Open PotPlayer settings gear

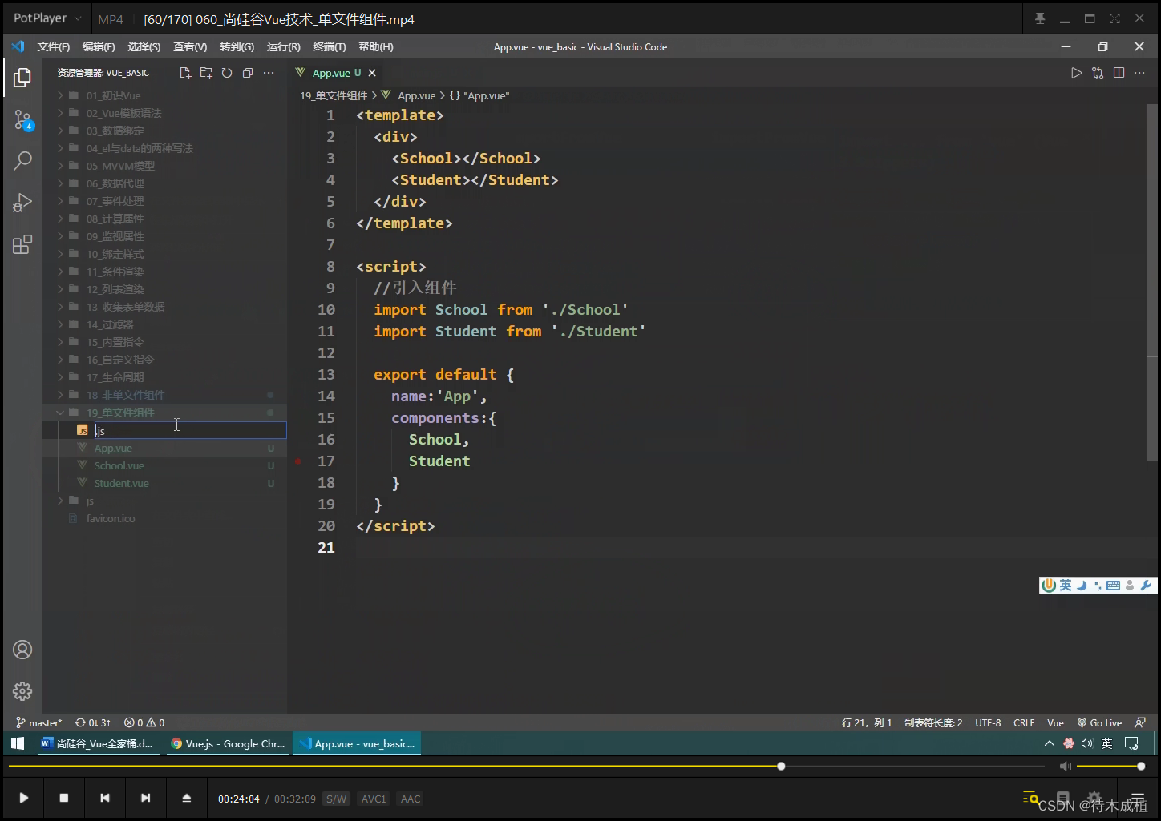1094,798
